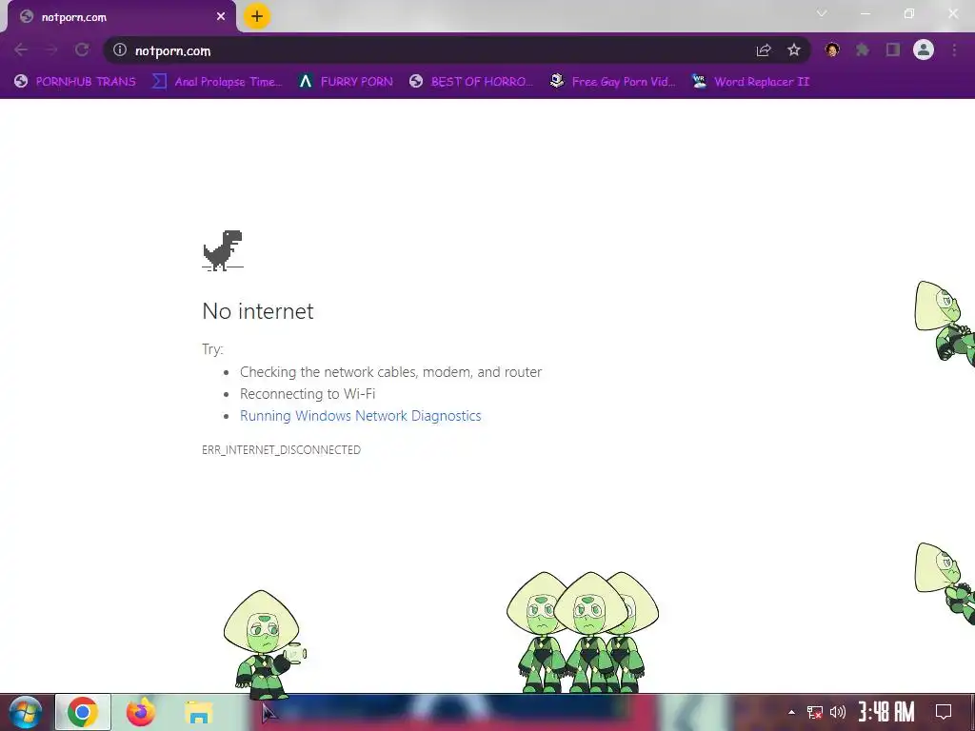The image size is (975, 731).
Task: Go forward with the forward arrow
Action: [x=51, y=49]
